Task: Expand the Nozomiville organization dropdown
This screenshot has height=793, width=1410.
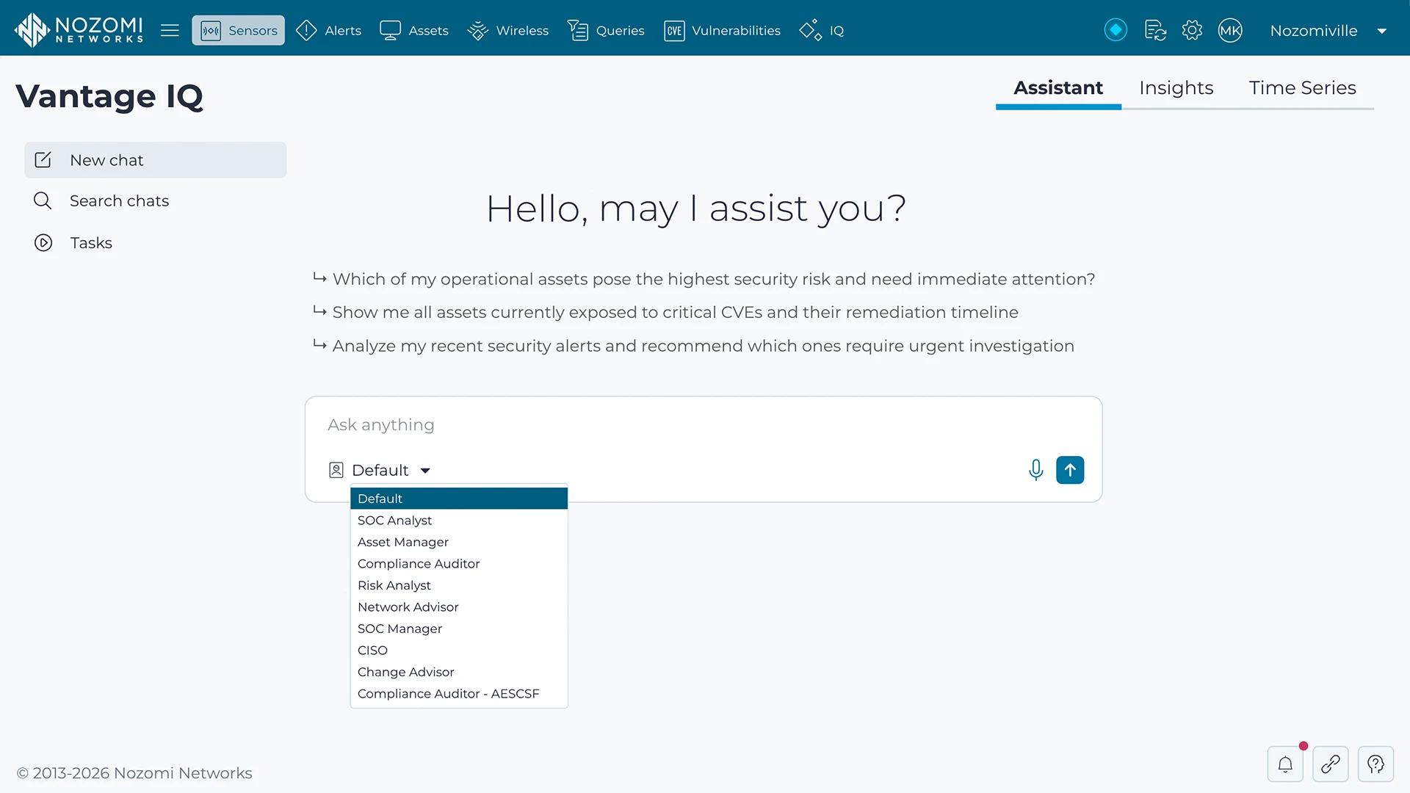Action: tap(1328, 30)
